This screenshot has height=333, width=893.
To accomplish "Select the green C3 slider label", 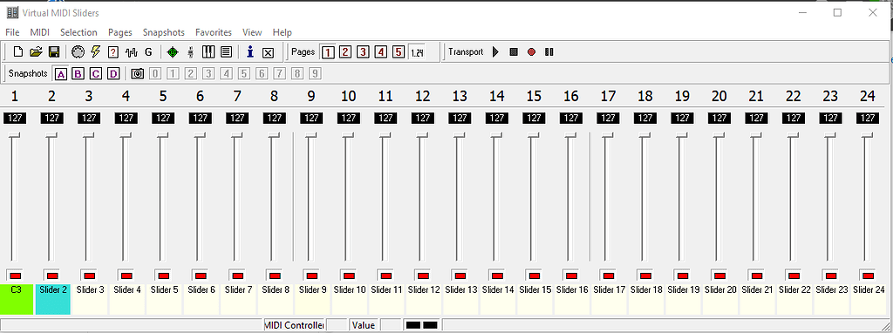I will pyautogui.click(x=17, y=298).
